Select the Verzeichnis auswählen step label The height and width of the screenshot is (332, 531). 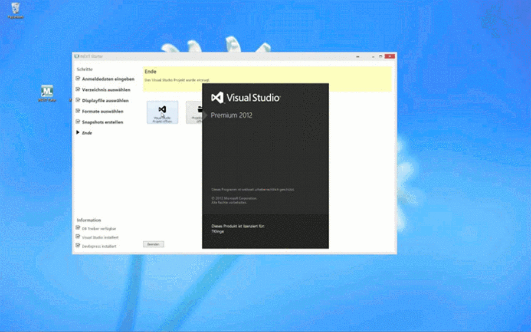106,90
